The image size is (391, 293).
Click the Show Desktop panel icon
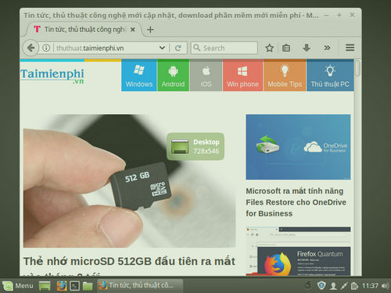pos(45,286)
